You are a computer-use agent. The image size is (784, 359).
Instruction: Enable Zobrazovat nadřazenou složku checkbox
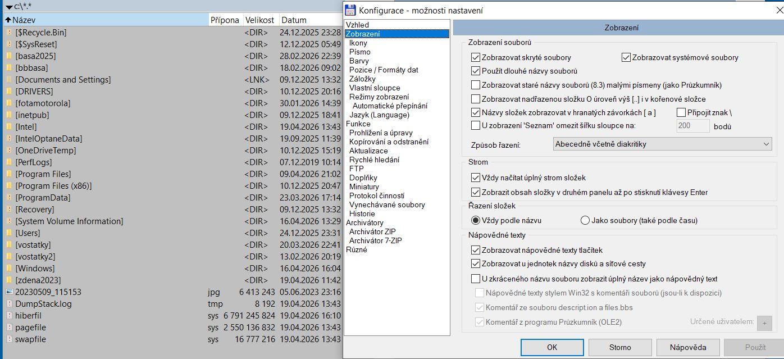click(476, 99)
